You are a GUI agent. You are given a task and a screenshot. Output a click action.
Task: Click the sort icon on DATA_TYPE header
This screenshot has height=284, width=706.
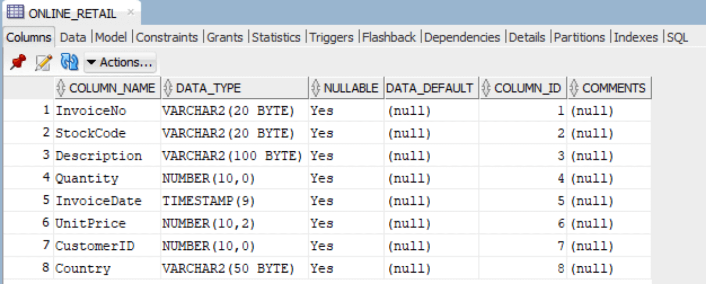[x=168, y=88]
